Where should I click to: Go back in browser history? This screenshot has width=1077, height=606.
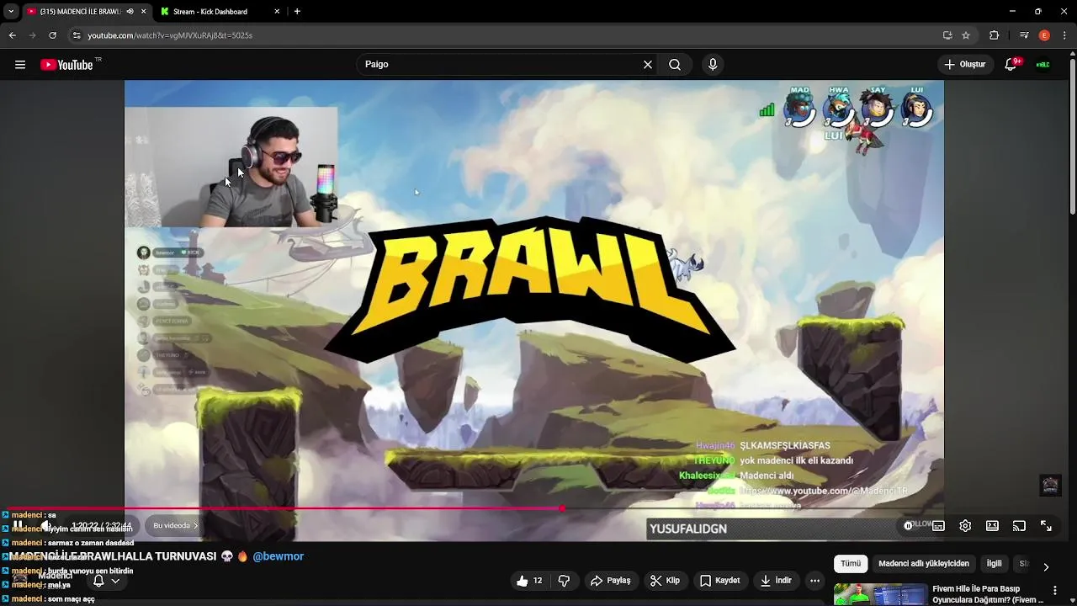pyautogui.click(x=12, y=35)
